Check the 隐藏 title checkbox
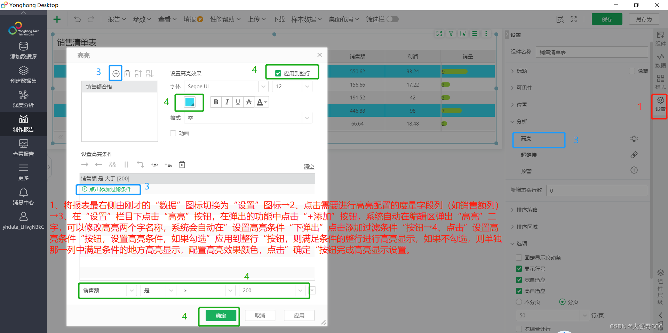 click(x=632, y=71)
